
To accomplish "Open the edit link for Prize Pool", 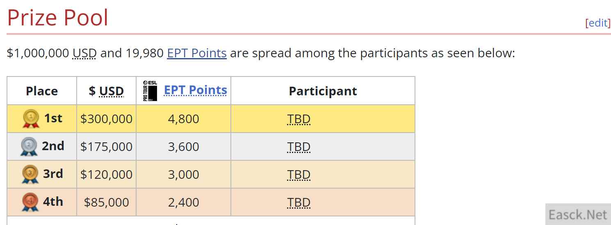I will point(598,23).
